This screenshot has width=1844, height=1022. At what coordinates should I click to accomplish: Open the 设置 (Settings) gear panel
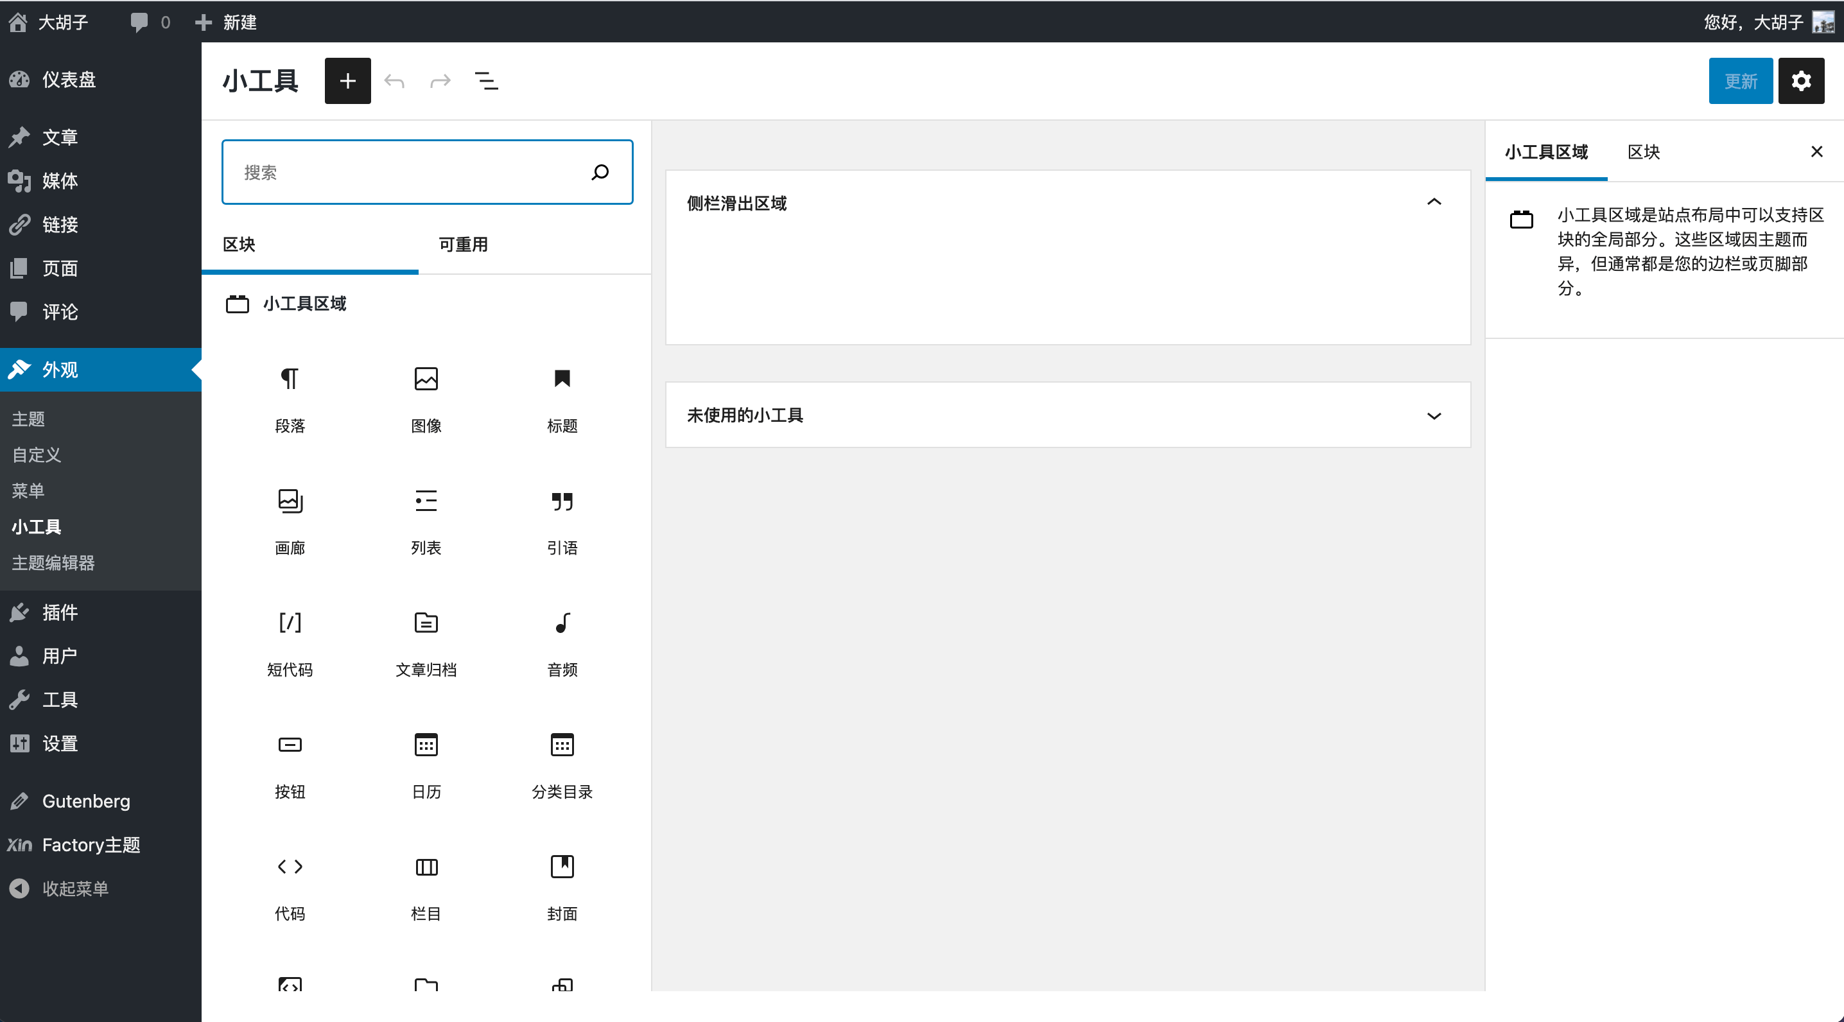coord(1801,80)
